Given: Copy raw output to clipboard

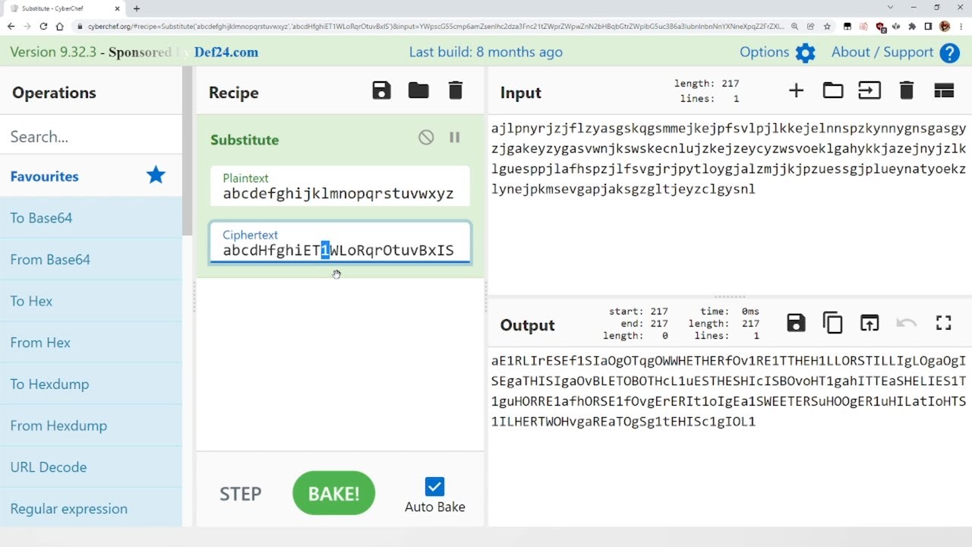Looking at the screenshot, I should pos(833,324).
